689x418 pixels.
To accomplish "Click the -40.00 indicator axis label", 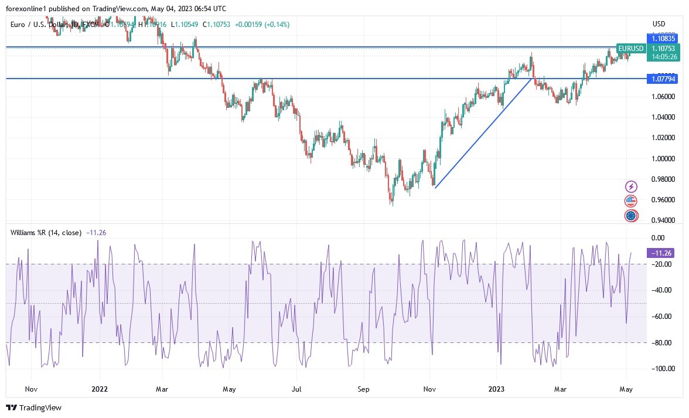I will (661, 290).
